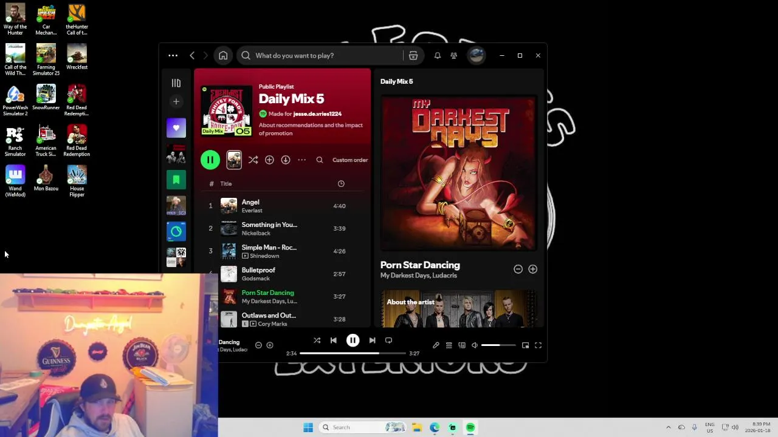Image resolution: width=778 pixels, height=437 pixels.
Task: Select 'Outlaws and Out...' track row
Action: coord(283,319)
